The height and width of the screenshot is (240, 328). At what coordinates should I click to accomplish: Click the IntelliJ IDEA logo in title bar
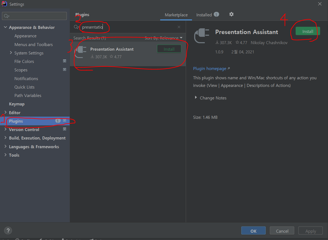point(4,4)
